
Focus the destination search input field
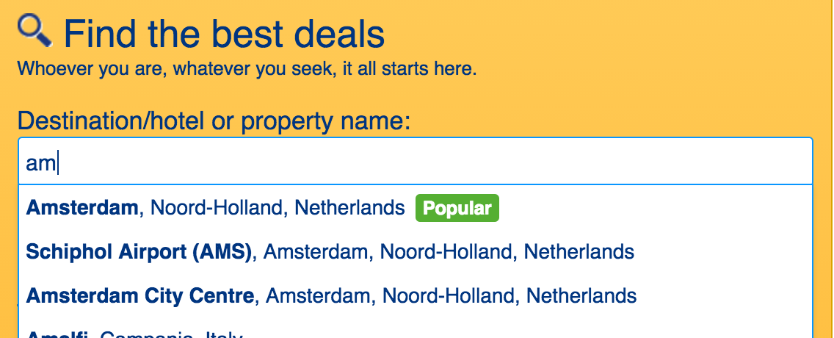[x=416, y=162]
